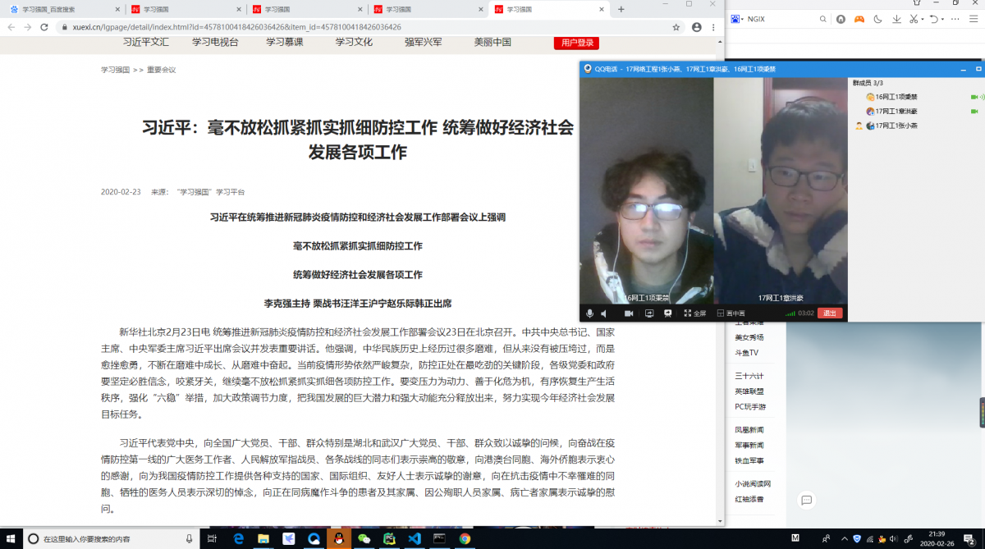The height and width of the screenshot is (549, 985).
Task: Click the red 用户登录 login button
Action: 576,43
